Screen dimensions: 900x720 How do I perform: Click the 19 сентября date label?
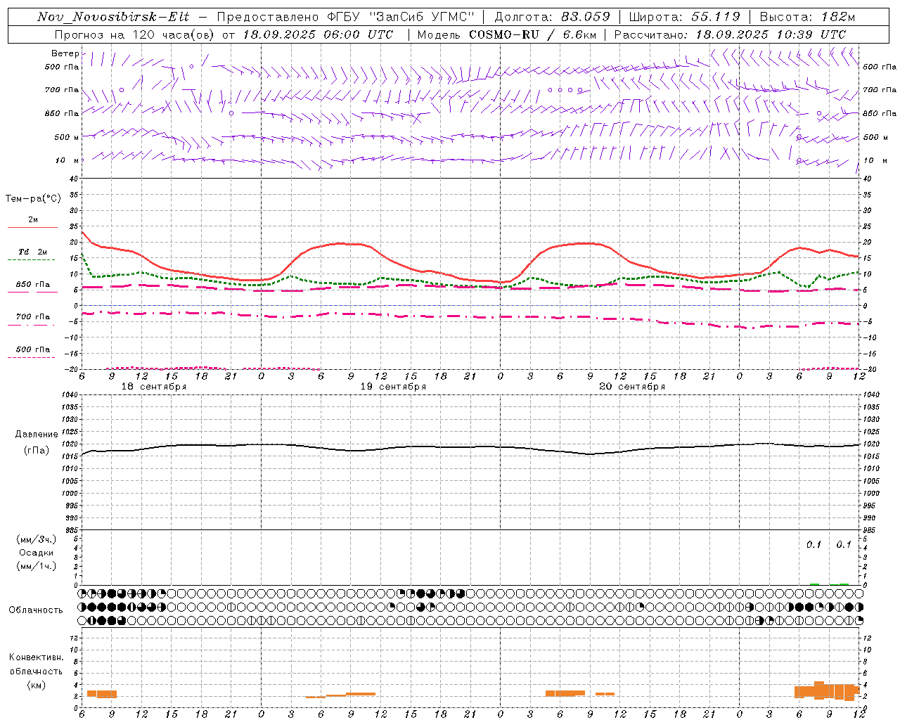coord(393,387)
